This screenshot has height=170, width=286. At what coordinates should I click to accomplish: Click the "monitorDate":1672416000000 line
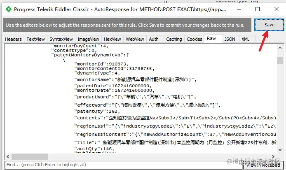pyautogui.click(x=115, y=91)
